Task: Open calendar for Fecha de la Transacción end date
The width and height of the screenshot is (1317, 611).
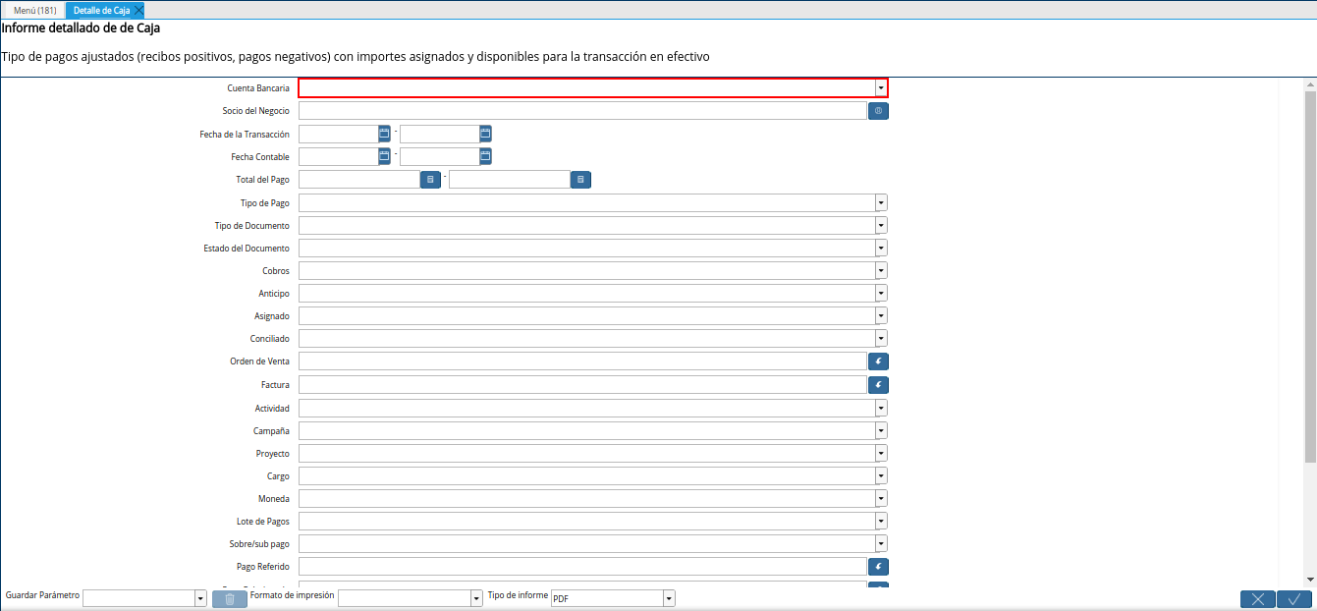Action: coord(485,134)
